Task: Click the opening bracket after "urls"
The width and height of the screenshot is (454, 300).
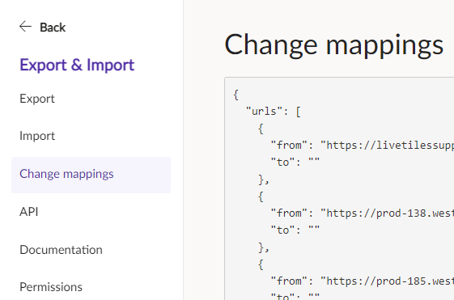Action: pyautogui.click(x=299, y=112)
